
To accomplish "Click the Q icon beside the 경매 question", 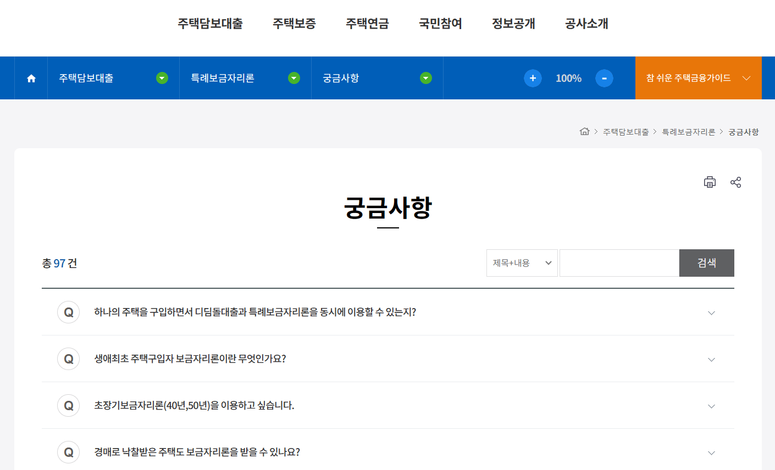I will coord(68,452).
